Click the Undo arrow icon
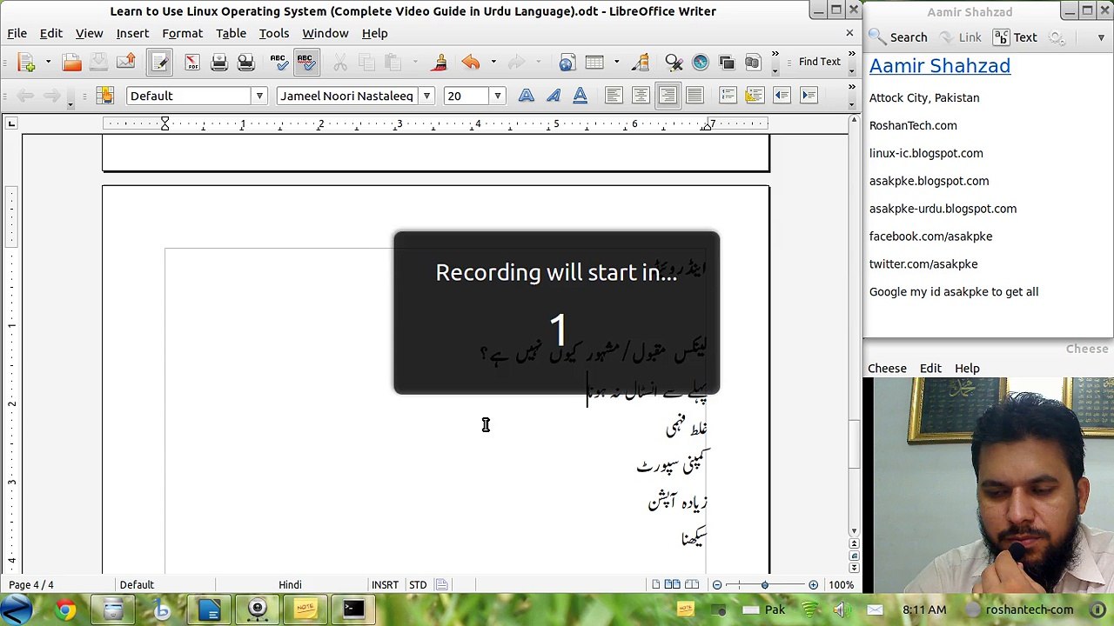 pyautogui.click(x=471, y=63)
